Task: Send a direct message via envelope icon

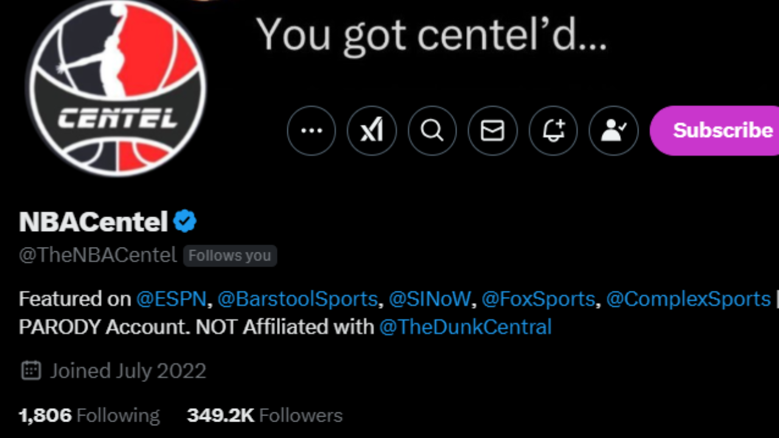Action: 492,130
